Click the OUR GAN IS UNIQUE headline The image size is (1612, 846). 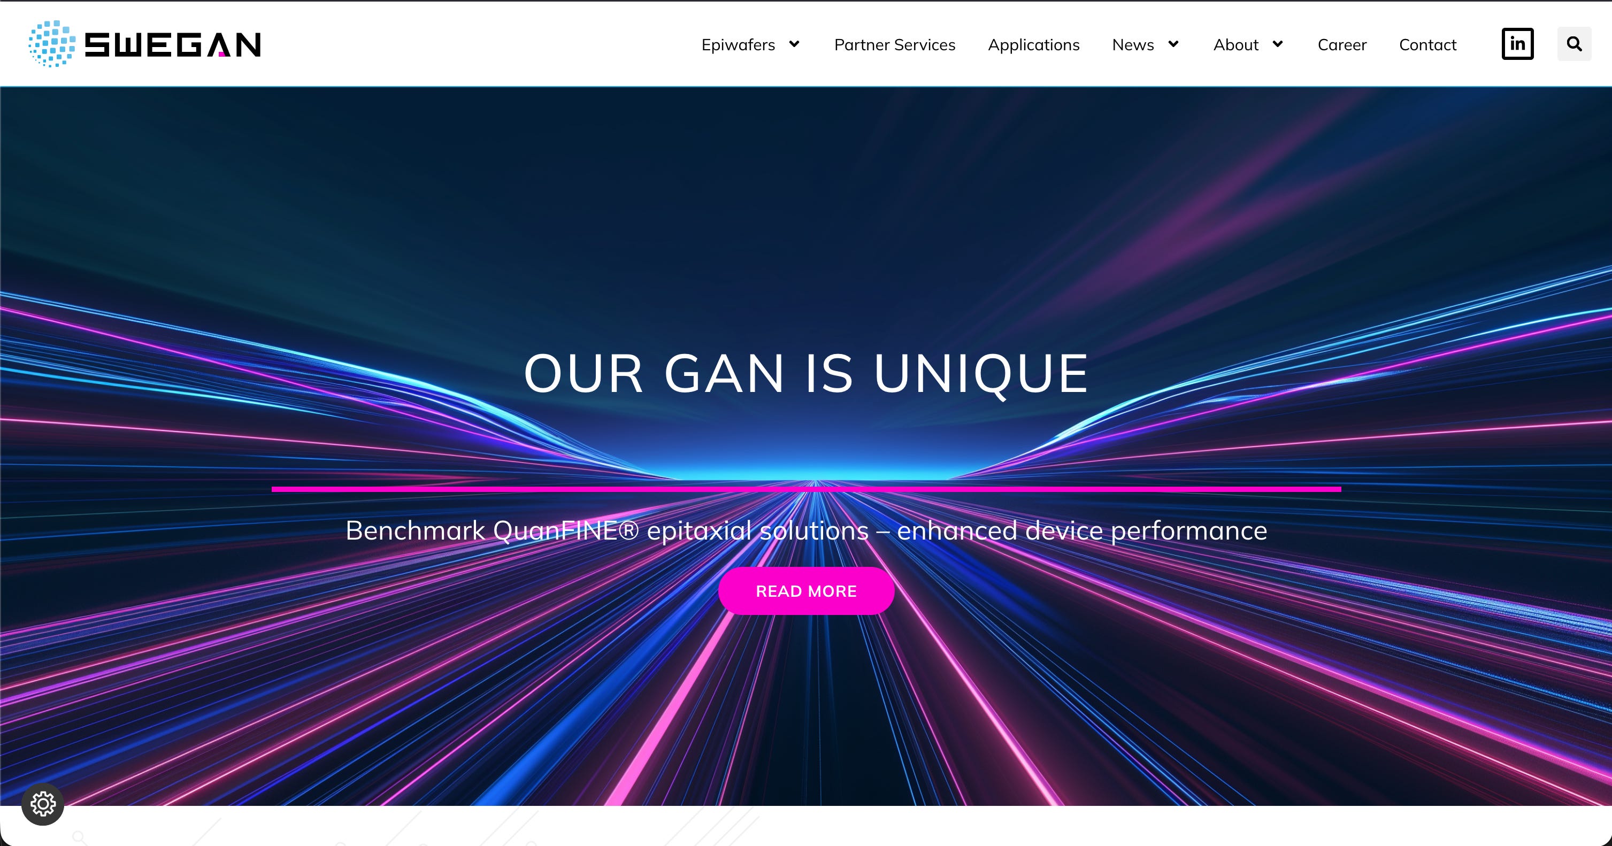pyautogui.click(x=806, y=374)
